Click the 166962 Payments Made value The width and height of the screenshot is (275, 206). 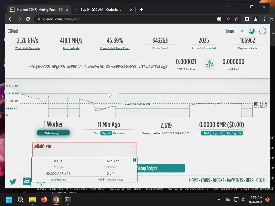(247, 41)
